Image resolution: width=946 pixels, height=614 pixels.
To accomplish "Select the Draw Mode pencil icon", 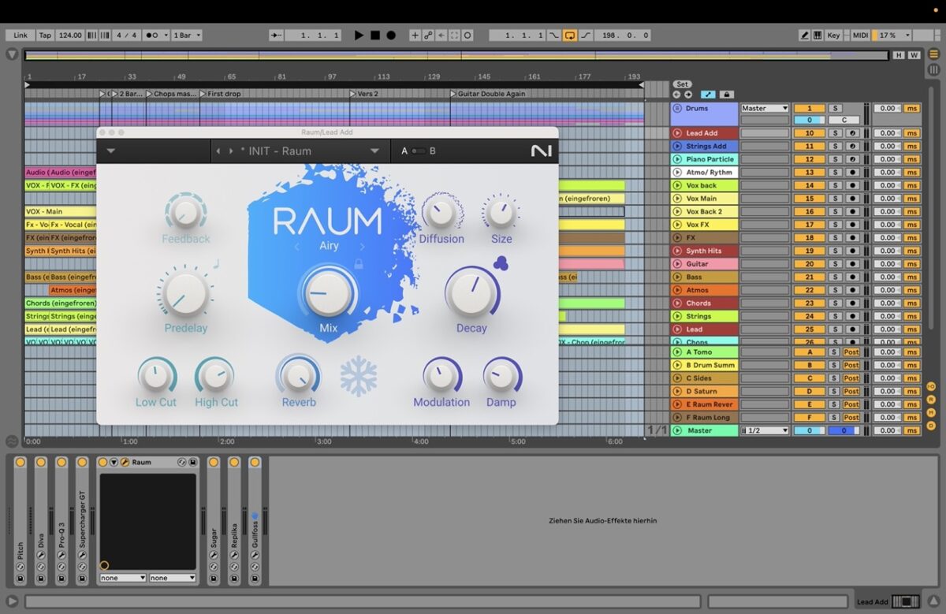I will [x=805, y=35].
